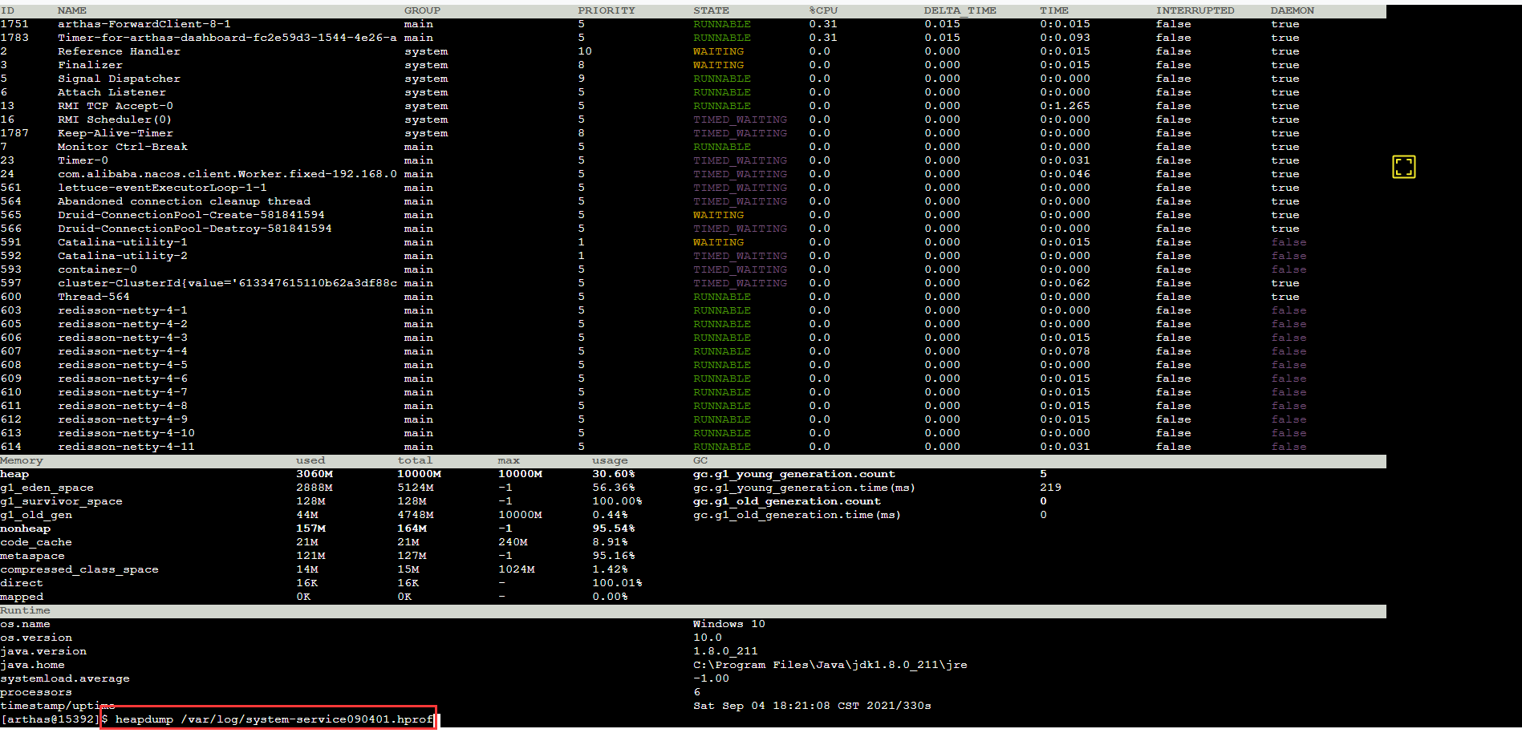
Task: Select thread Catalina-utility-1
Action: point(122,242)
